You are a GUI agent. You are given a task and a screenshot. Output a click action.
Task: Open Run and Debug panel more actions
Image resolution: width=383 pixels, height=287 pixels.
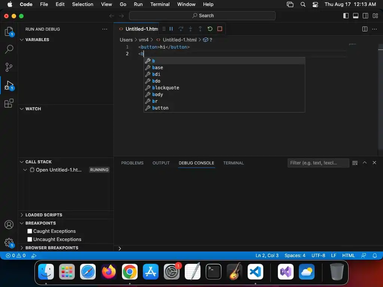[105, 29]
